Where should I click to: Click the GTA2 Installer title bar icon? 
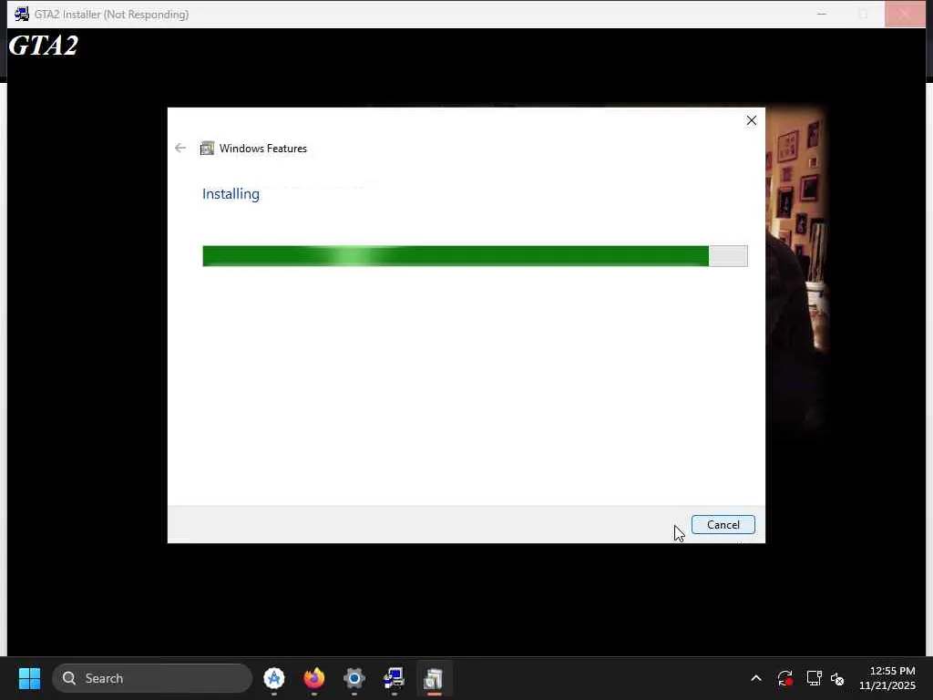pos(22,14)
